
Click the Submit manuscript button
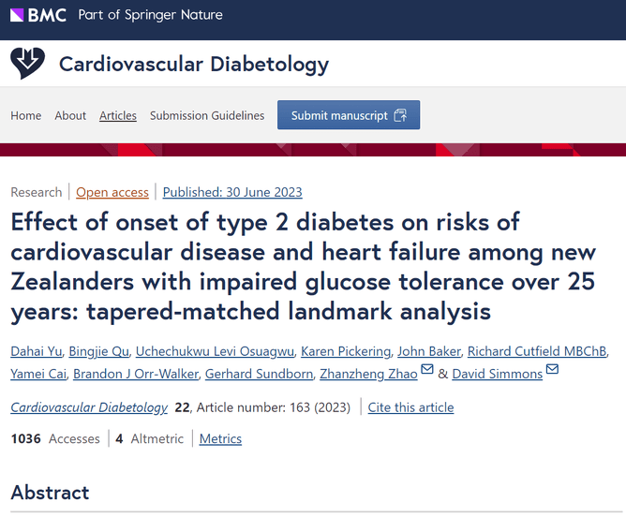pyautogui.click(x=348, y=115)
